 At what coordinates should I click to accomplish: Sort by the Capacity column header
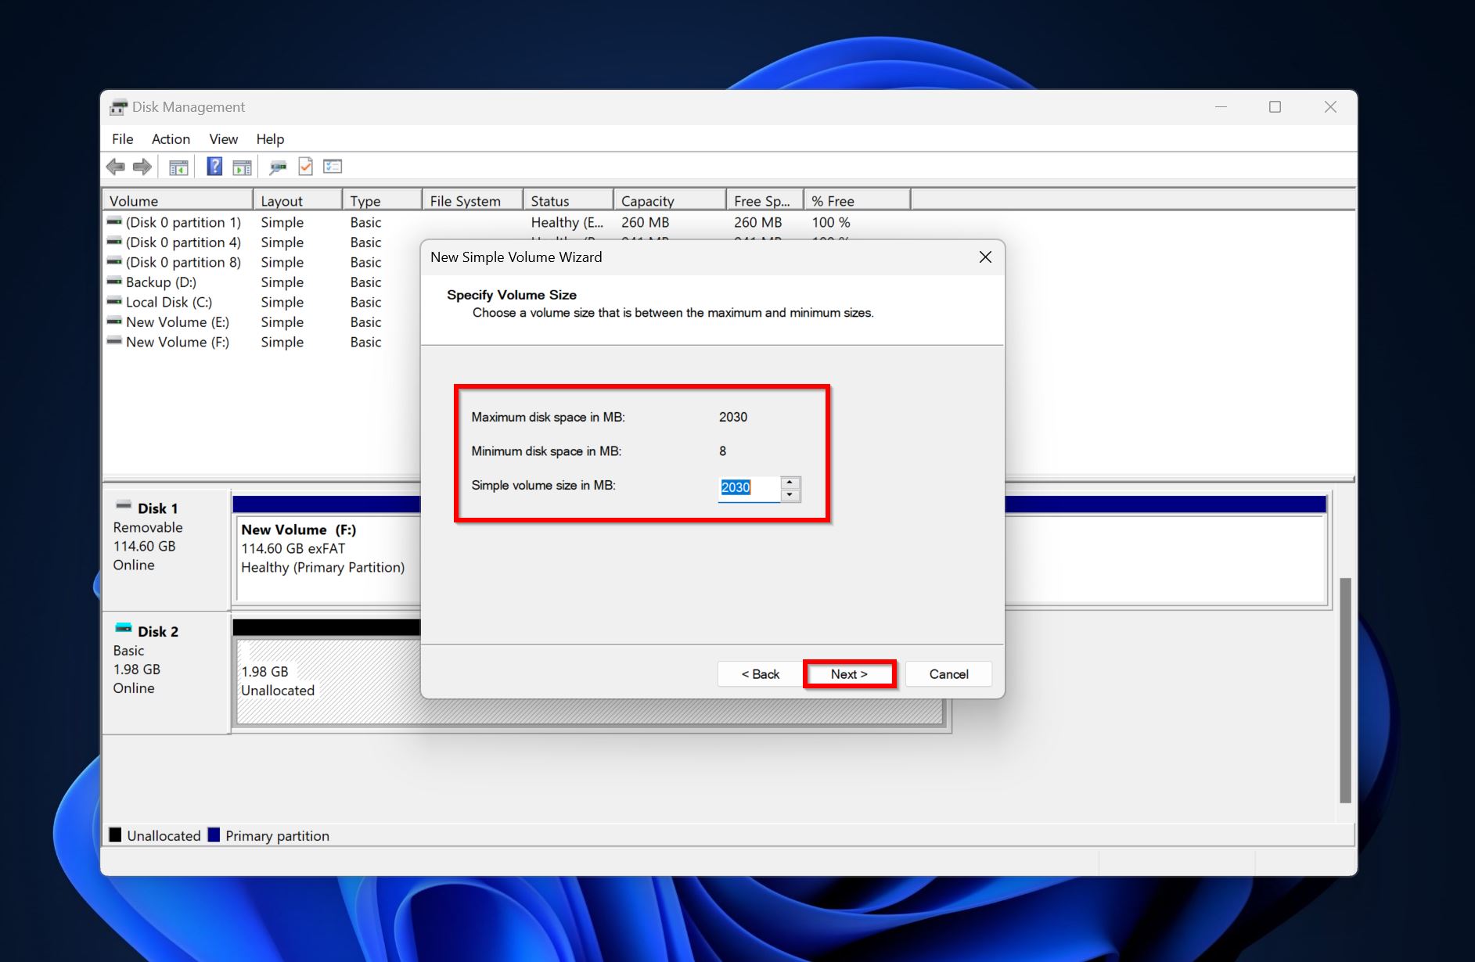[670, 201]
